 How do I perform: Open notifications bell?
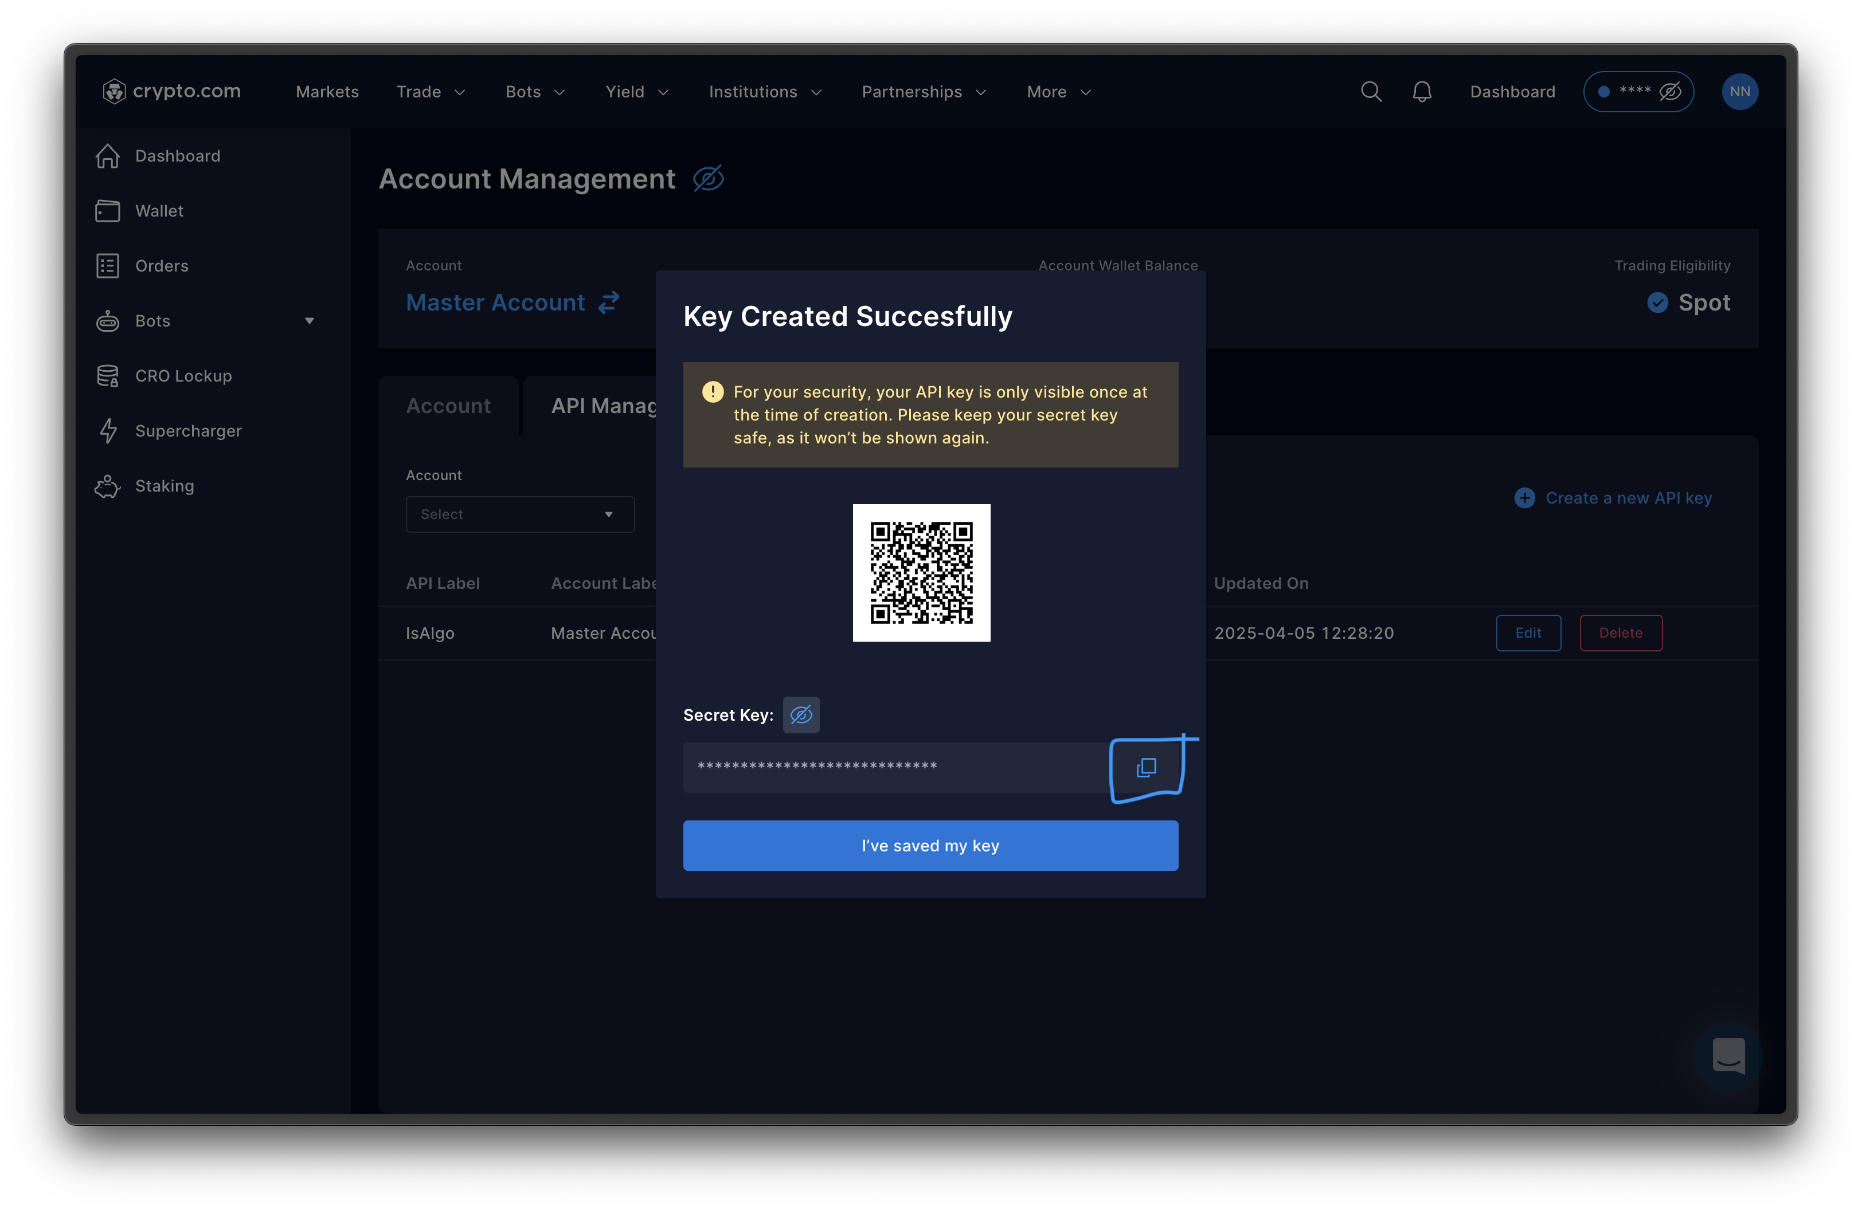1422,92
